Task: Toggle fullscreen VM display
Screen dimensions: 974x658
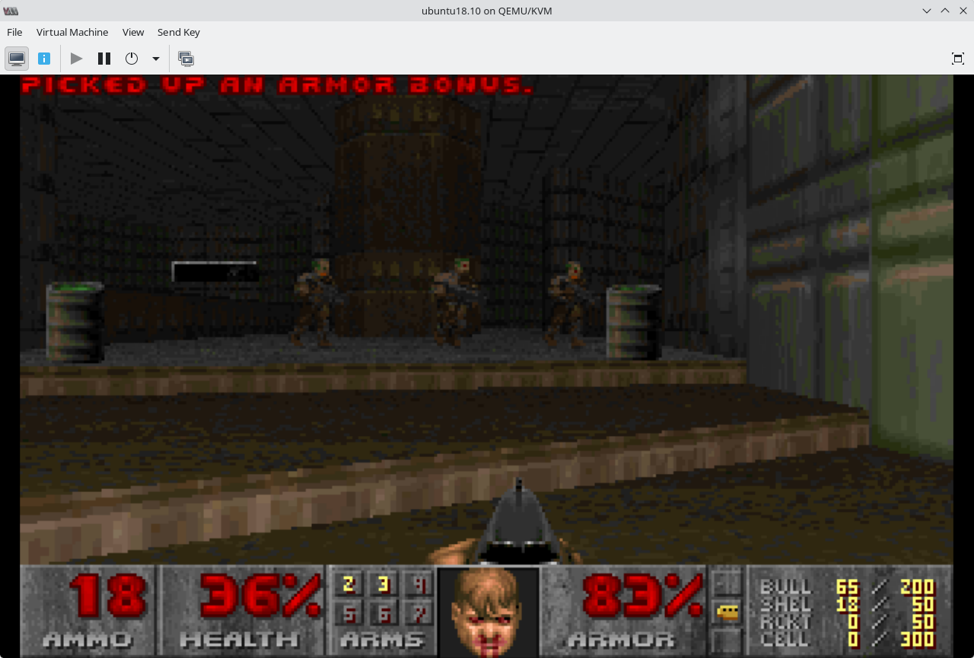Action: tap(958, 59)
